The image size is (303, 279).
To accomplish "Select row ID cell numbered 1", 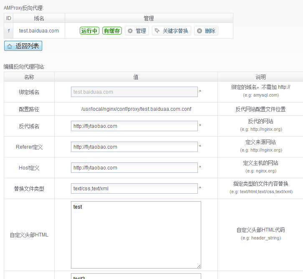I will point(9,31).
